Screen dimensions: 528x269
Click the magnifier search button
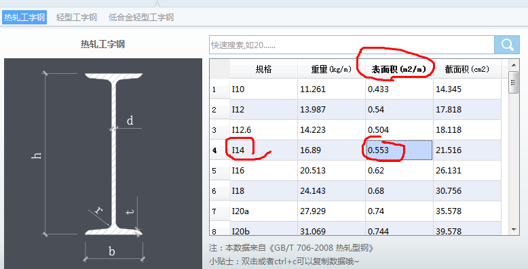(507, 45)
